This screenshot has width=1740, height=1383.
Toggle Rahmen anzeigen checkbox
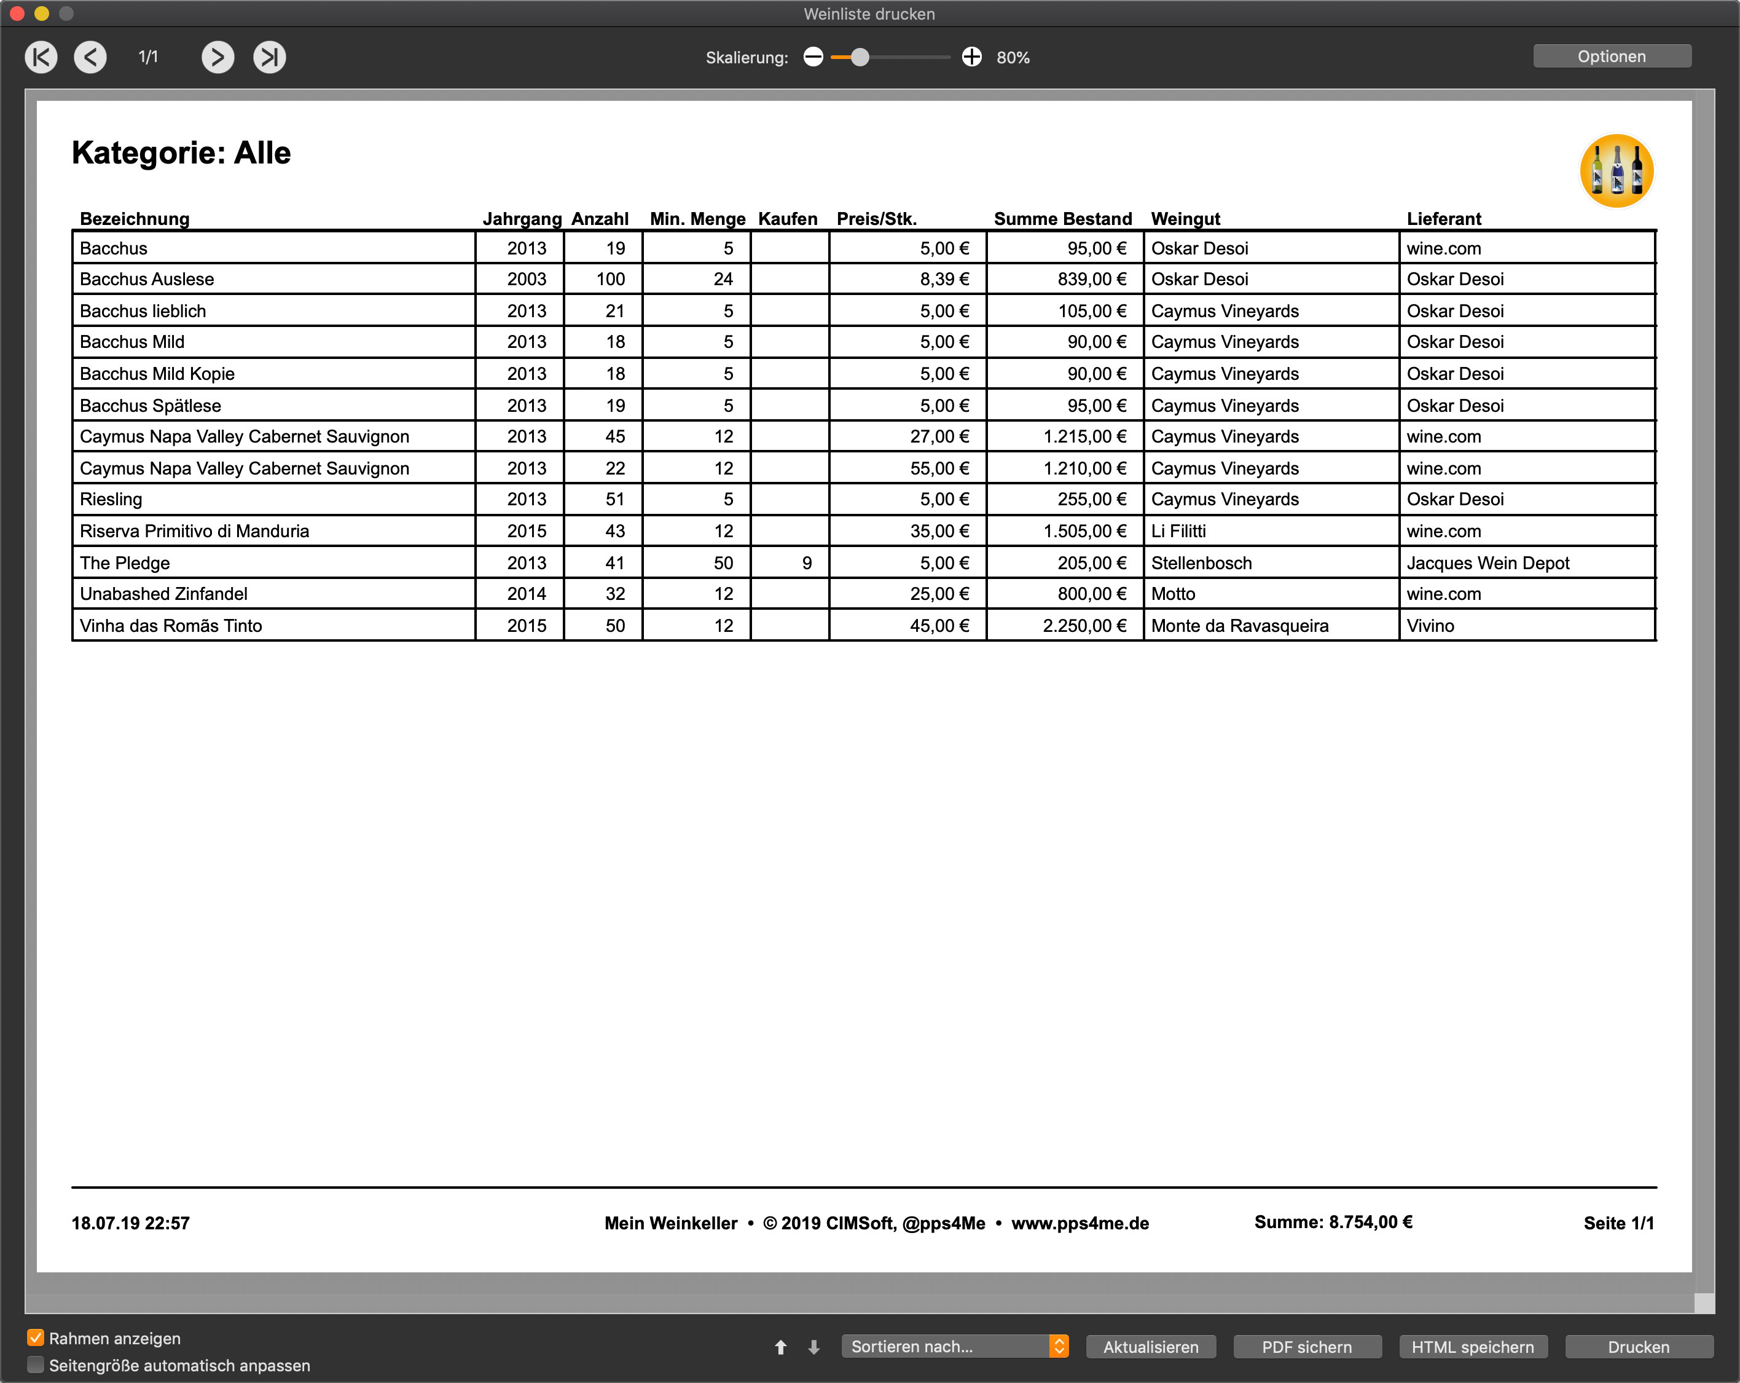(36, 1338)
